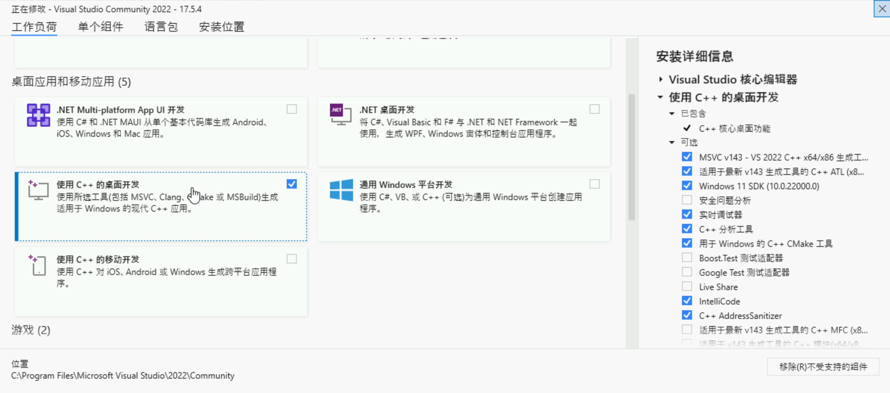890x393 pixels.
Task: Collapse the 已包含 components group
Action: [672, 114]
